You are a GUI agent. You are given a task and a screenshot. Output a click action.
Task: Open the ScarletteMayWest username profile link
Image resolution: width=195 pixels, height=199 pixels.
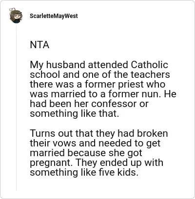[54, 16]
